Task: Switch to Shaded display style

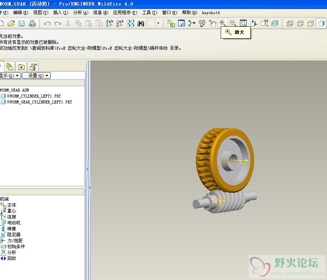Action: click(x=321, y=23)
